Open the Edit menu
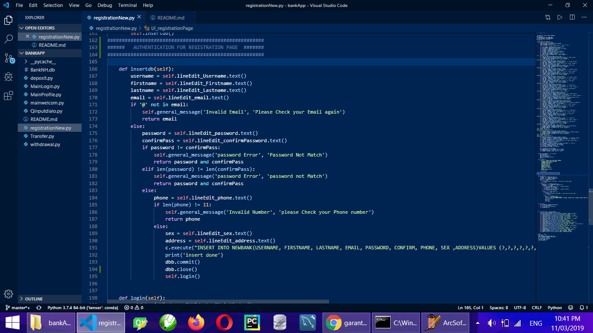This screenshot has width=593, height=333. (33, 5)
